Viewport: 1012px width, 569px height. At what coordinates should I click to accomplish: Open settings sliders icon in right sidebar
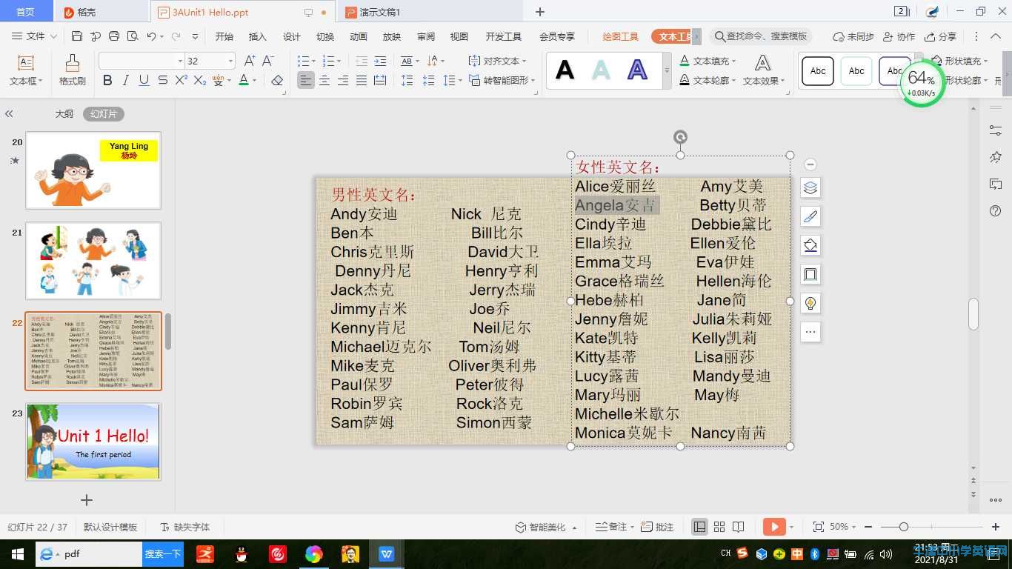pyautogui.click(x=996, y=130)
